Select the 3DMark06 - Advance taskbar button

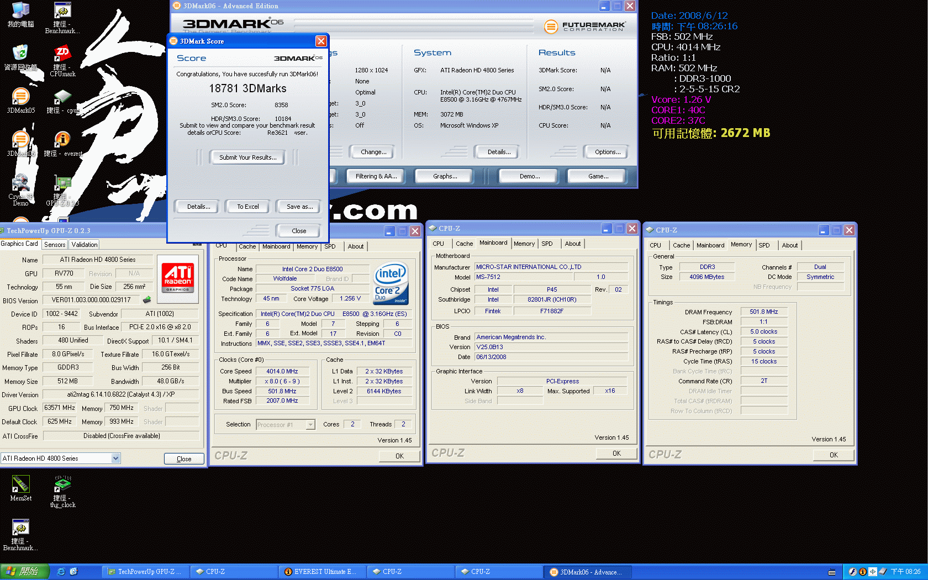[x=588, y=572]
